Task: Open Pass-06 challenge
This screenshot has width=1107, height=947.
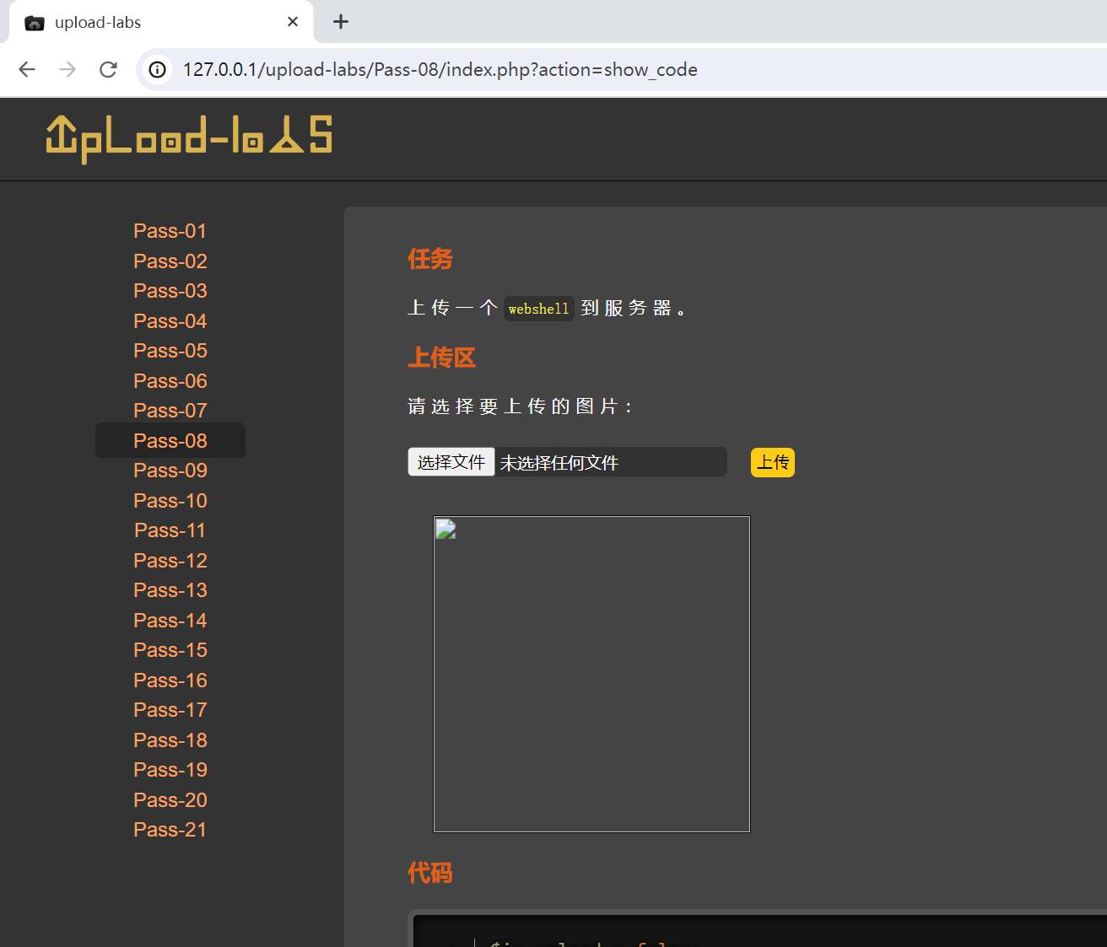Action: click(x=170, y=381)
